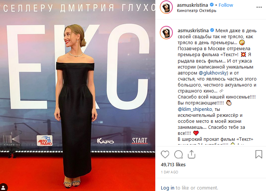
Task: Like the post with heart icon
Action: (x=165, y=154)
